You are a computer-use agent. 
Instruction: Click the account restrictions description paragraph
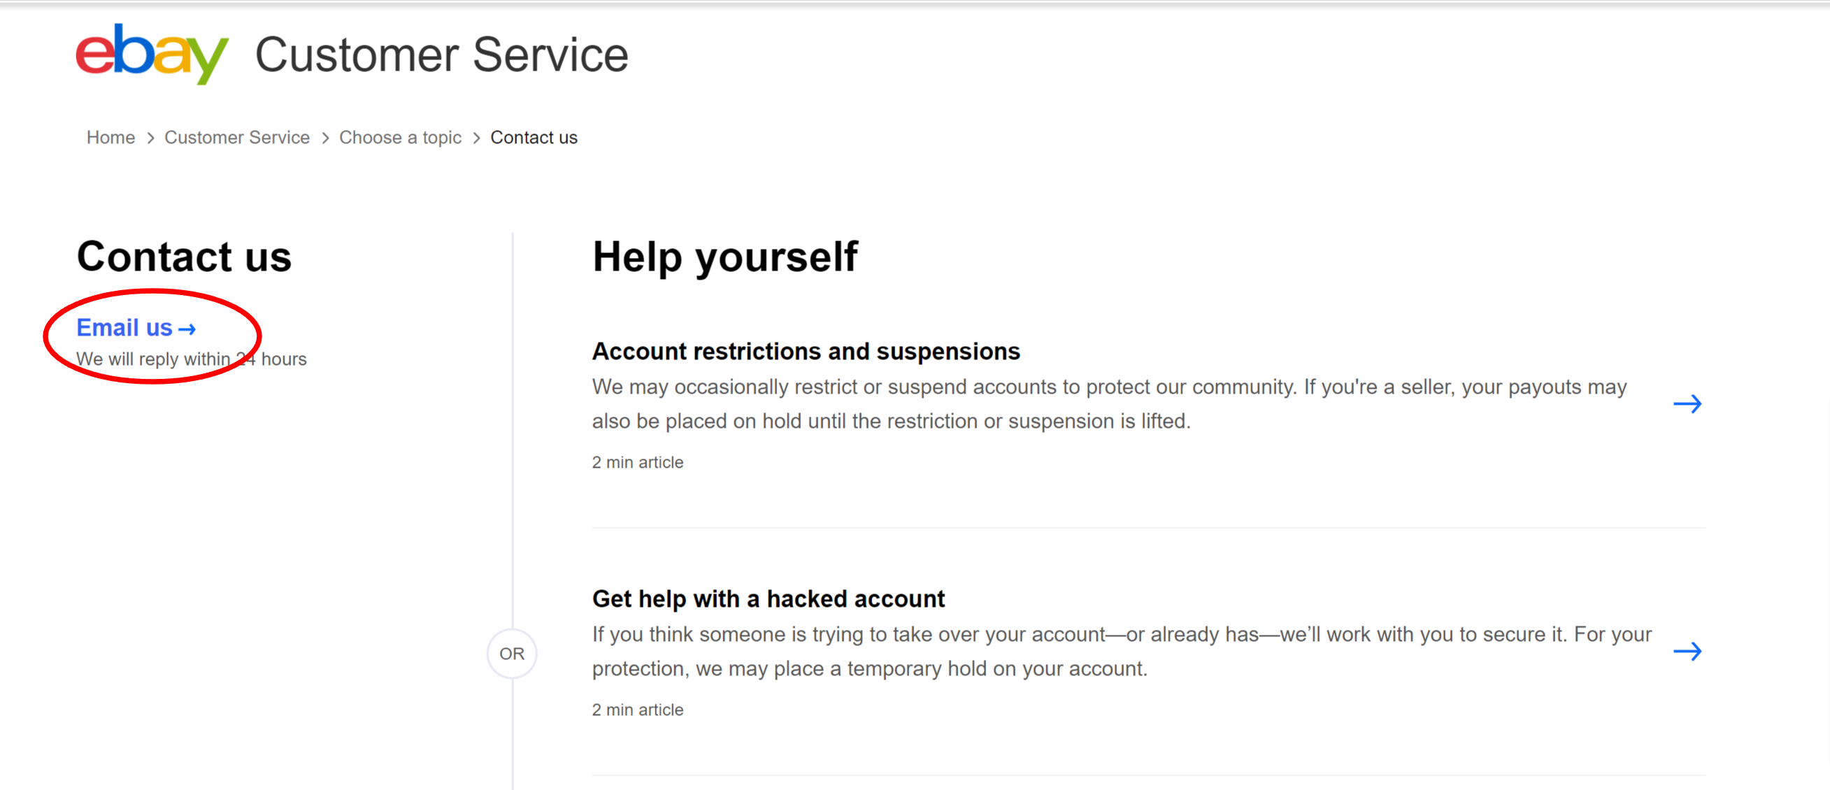1108,403
